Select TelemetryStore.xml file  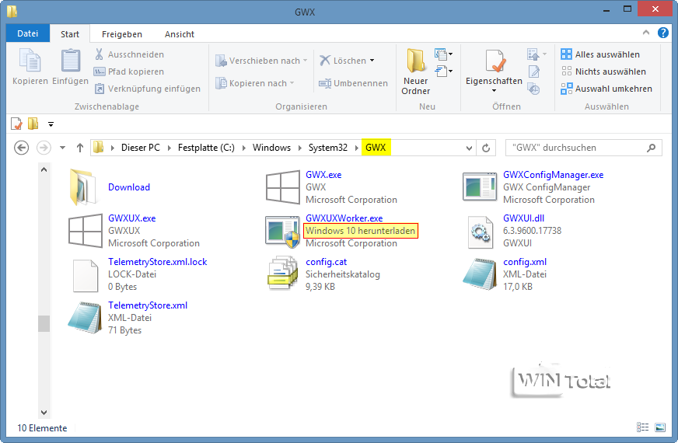pos(128,318)
